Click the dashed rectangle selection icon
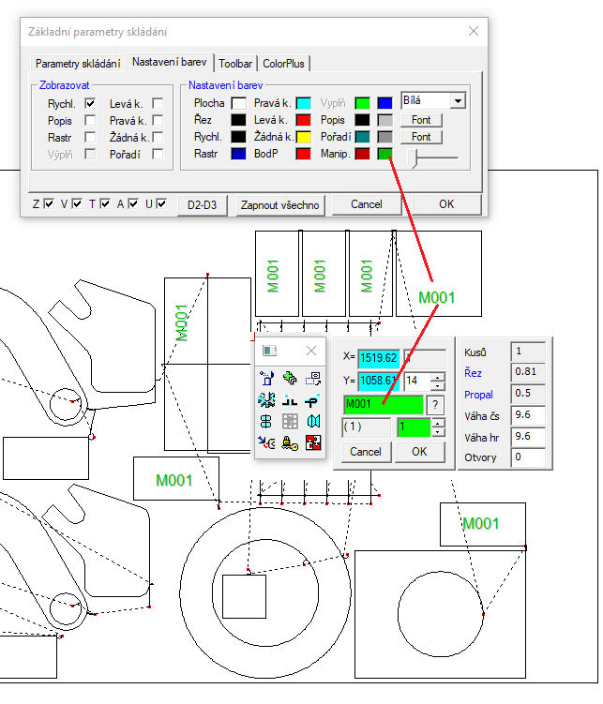Viewport: 603px width, 704px height. point(313,378)
